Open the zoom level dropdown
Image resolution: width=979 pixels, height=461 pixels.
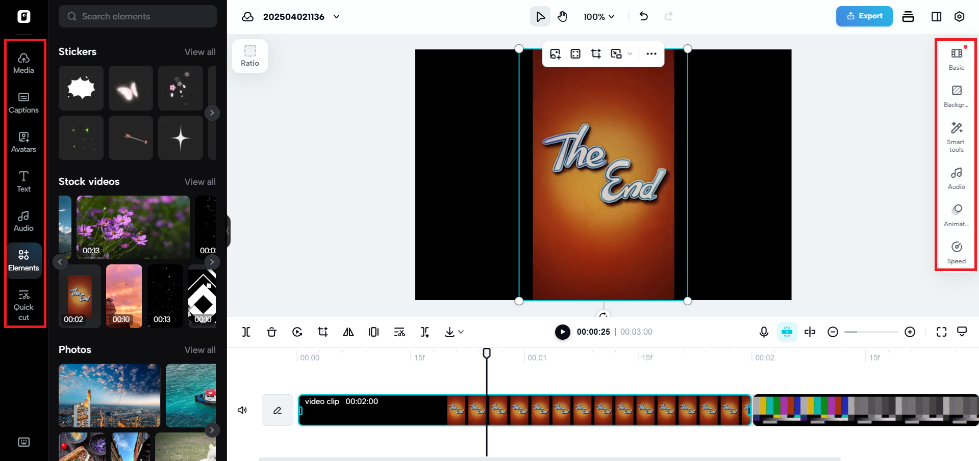[x=598, y=16]
